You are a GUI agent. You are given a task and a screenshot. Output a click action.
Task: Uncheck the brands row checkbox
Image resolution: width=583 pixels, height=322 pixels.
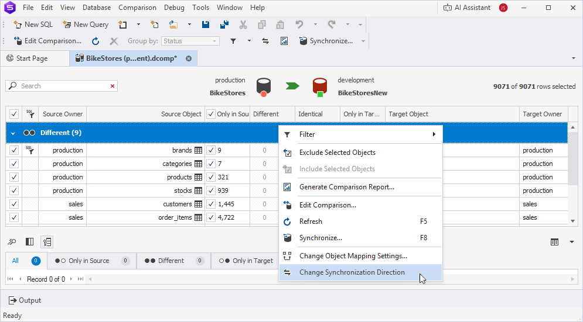tap(14, 150)
